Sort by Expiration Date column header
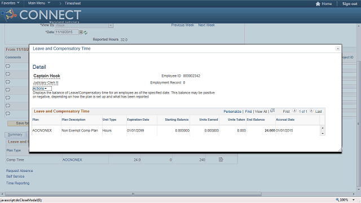The width and height of the screenshot is (361, 203). coord(138,120)
